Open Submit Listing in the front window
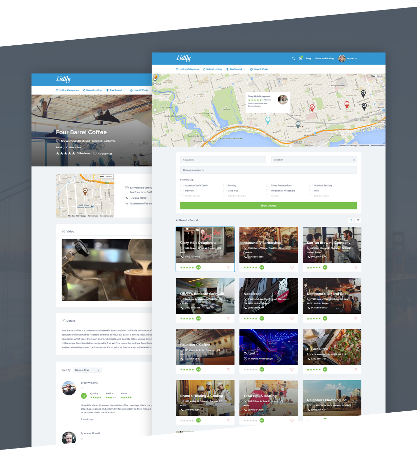The height and width of the screenshot is (457, 417). pos(212,69)
